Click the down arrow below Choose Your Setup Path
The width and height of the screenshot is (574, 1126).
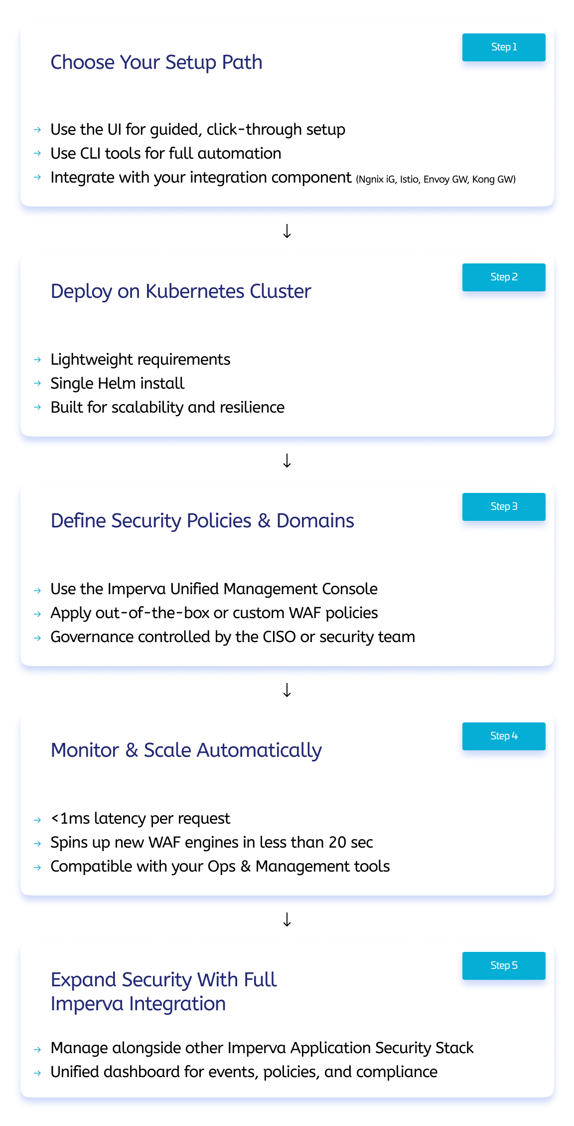pyautogui.click(x=287, y=231)
